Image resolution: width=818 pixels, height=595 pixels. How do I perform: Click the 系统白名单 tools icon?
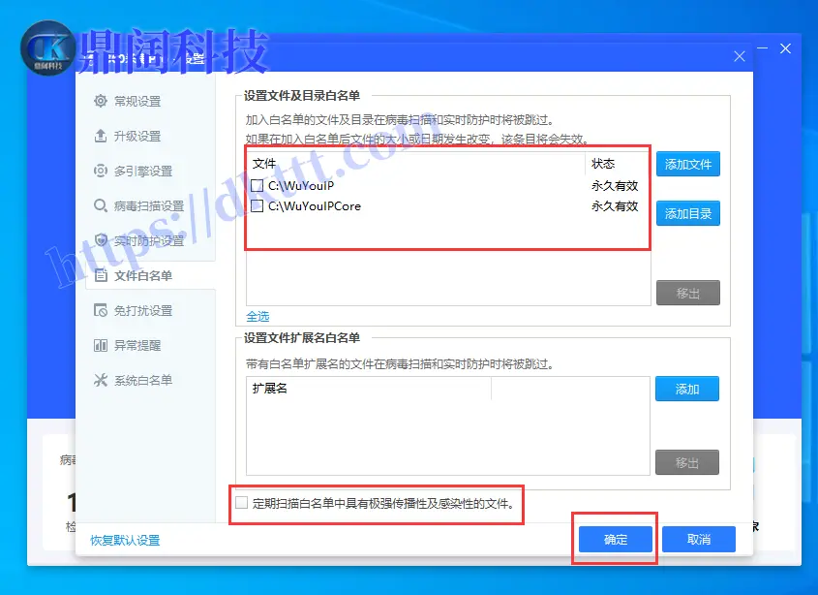coord(101,380)
